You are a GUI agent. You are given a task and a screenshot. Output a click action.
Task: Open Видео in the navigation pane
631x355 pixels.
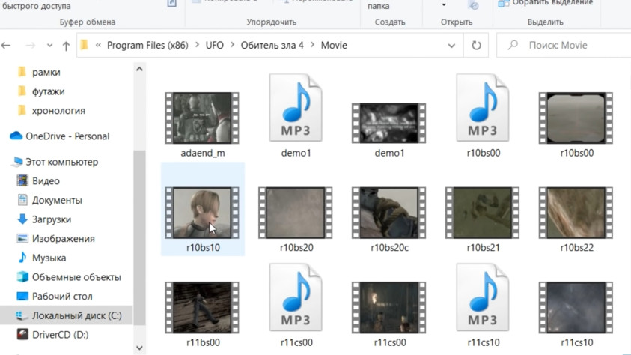(38, 181)
